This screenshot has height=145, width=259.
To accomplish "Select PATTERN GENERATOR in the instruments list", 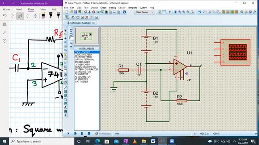I will coord(87,69).
